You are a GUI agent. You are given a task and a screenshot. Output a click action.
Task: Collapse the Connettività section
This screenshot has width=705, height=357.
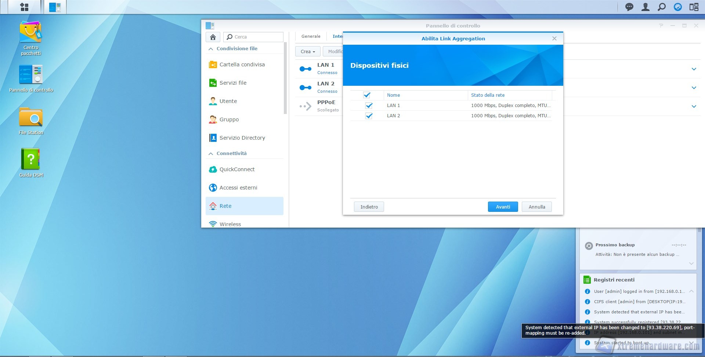click(211, 154)
